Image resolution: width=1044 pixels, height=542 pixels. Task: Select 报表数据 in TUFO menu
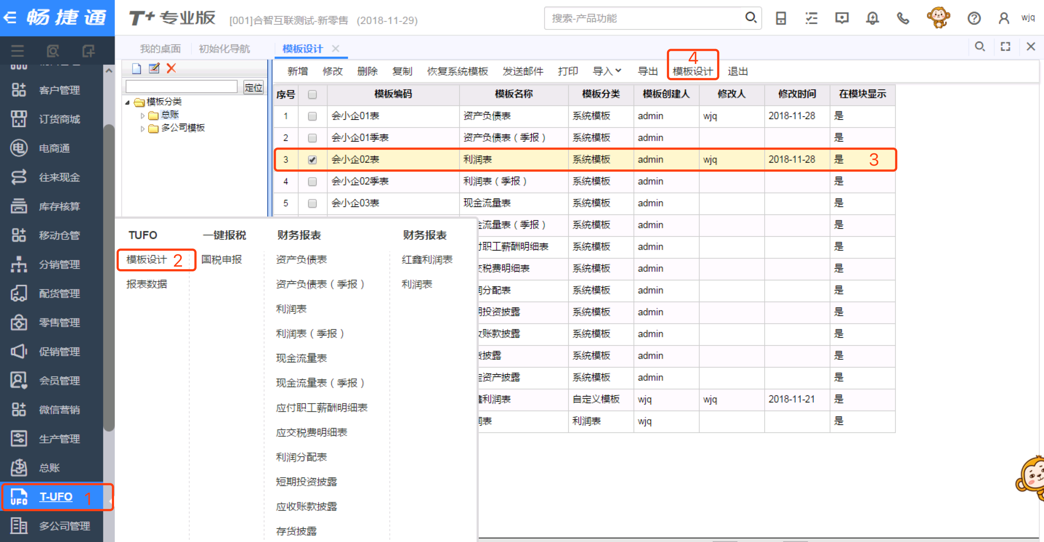point(147,284)
